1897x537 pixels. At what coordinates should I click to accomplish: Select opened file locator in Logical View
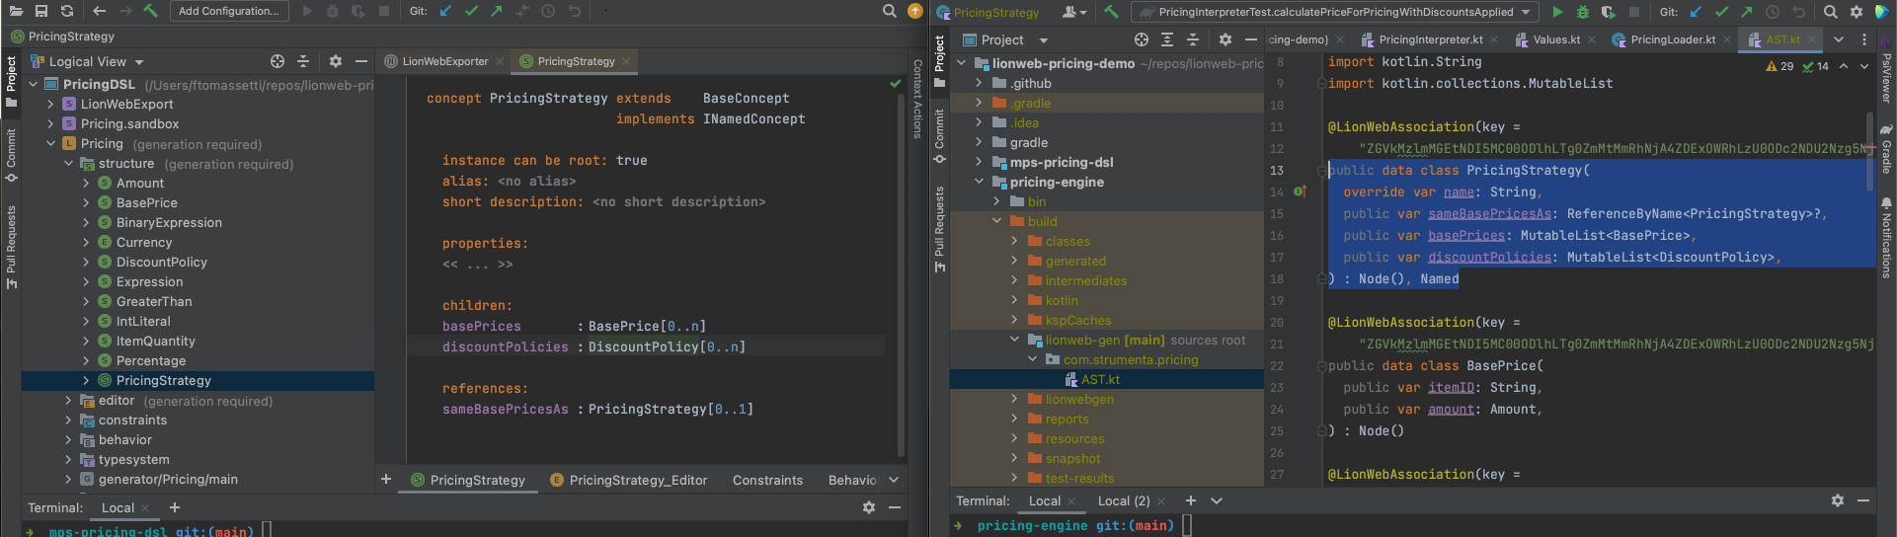pos(277,61)
